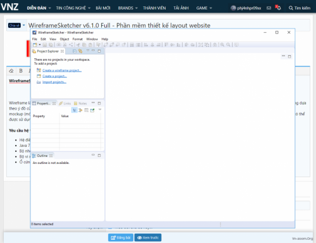Click the Paste clipboard toolbar icon
The width and height of the screenshot is (316, 243).
click(90, 45)
